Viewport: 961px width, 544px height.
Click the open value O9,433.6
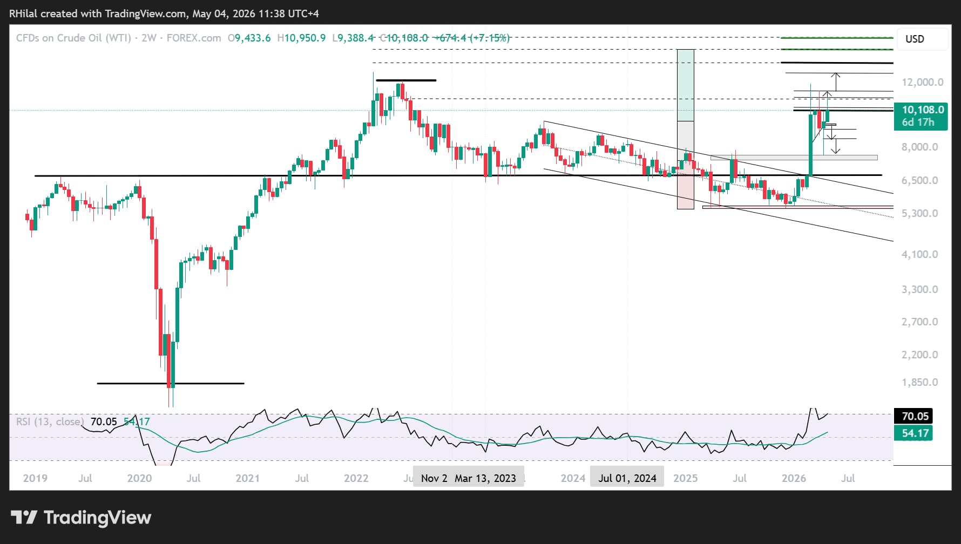tap(249, 38)
